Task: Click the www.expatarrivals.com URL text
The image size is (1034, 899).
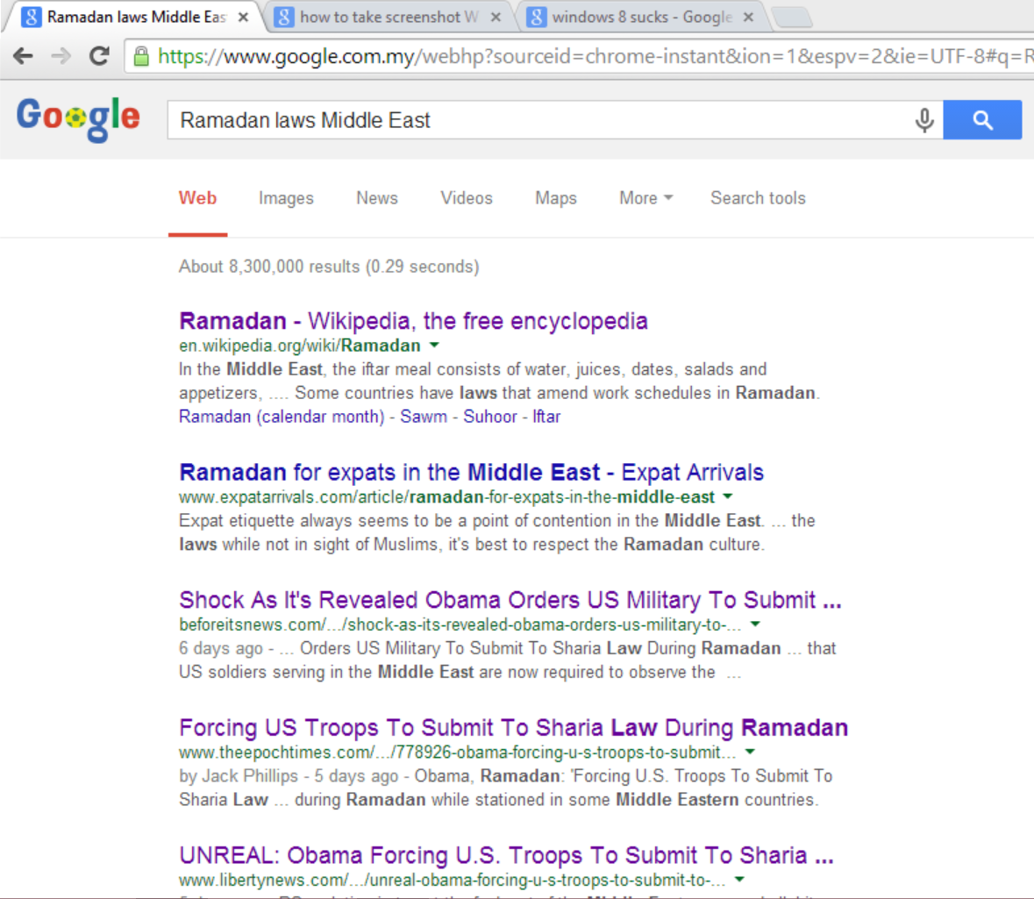Action: [447, 496]
